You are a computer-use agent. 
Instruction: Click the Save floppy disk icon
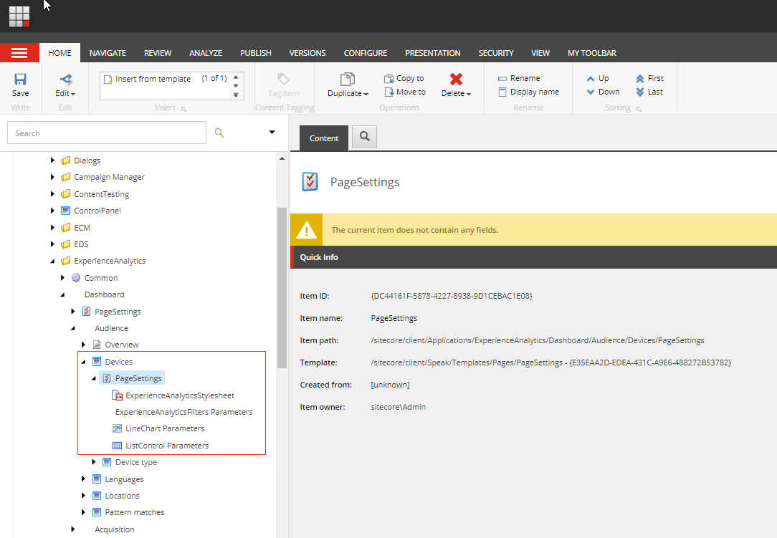20,80
